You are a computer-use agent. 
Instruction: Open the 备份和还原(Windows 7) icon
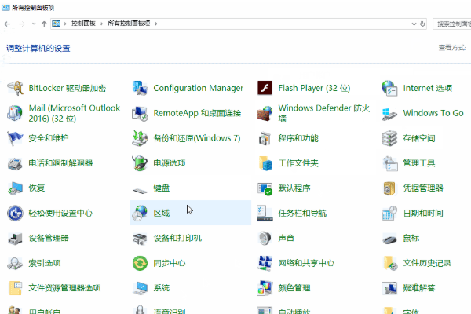140,138
